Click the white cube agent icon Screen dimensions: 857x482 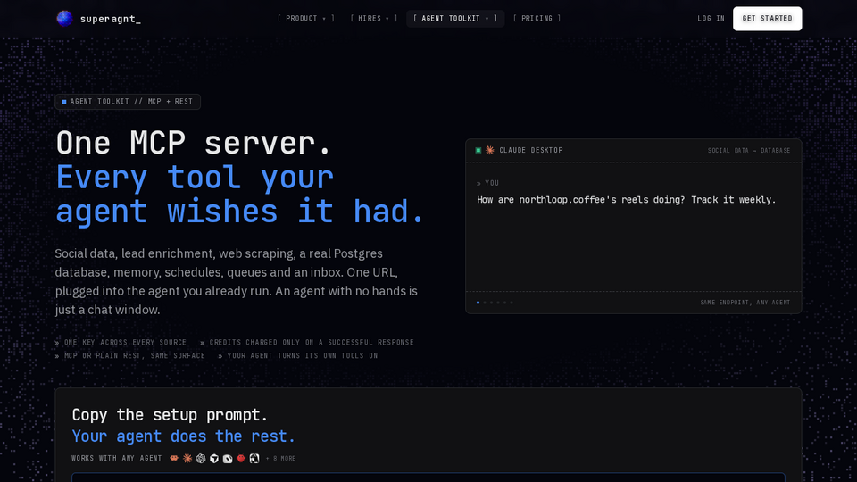[x=214, y=459]
